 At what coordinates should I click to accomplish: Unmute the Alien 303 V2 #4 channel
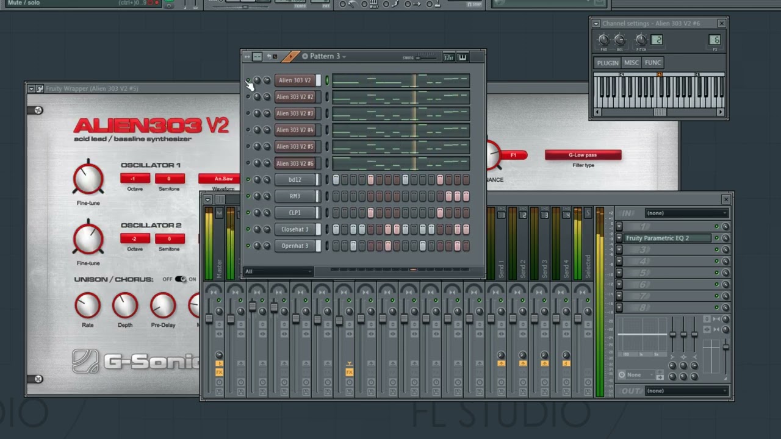click(248, 130)
